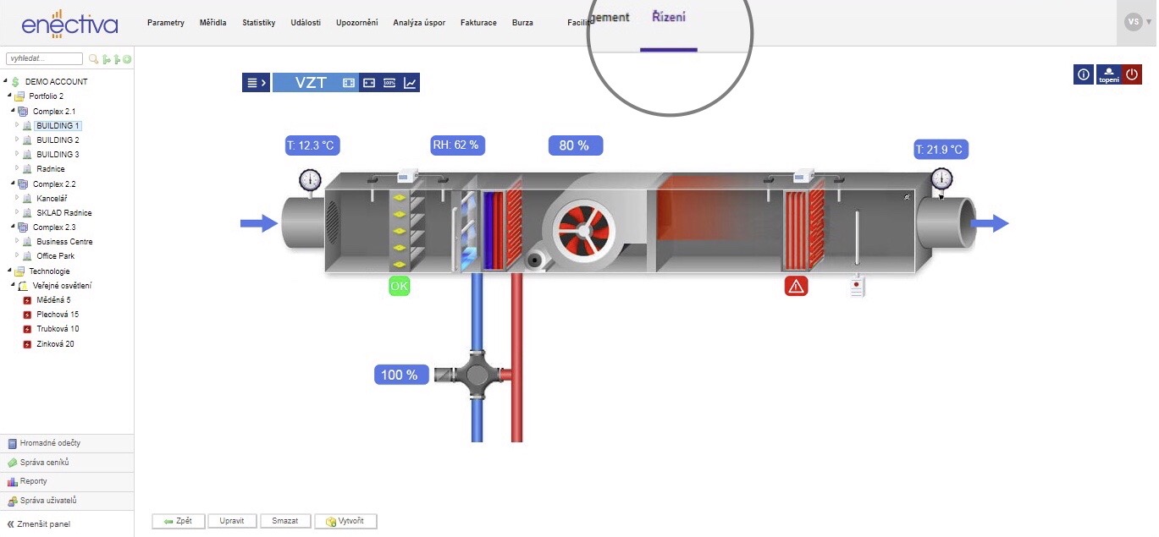
Task: Click the Upravit button
Action: 232,521
